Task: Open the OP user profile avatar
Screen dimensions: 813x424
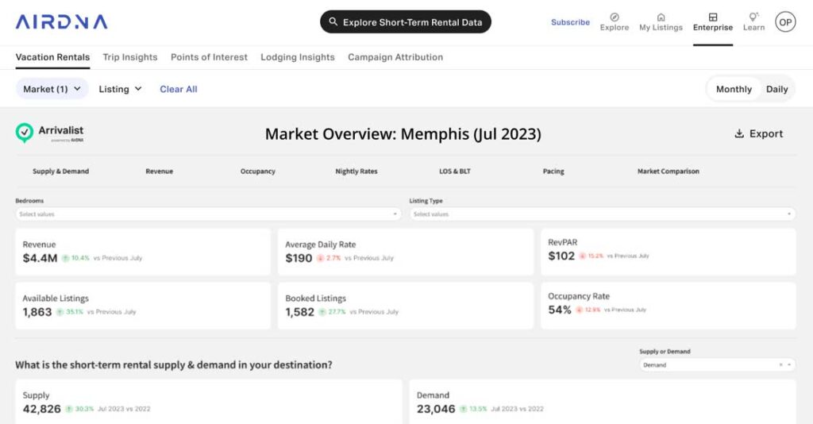Action: coord(785,22)
